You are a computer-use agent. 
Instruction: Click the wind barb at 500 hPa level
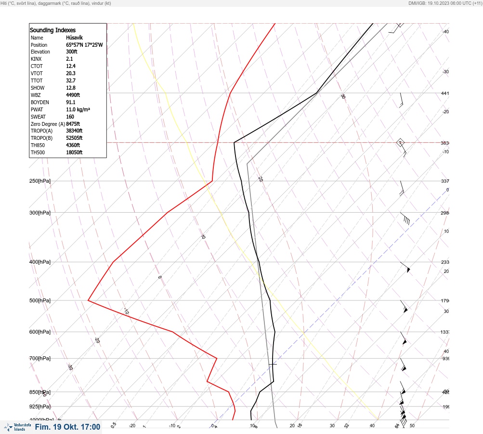[x=404, y=306]
